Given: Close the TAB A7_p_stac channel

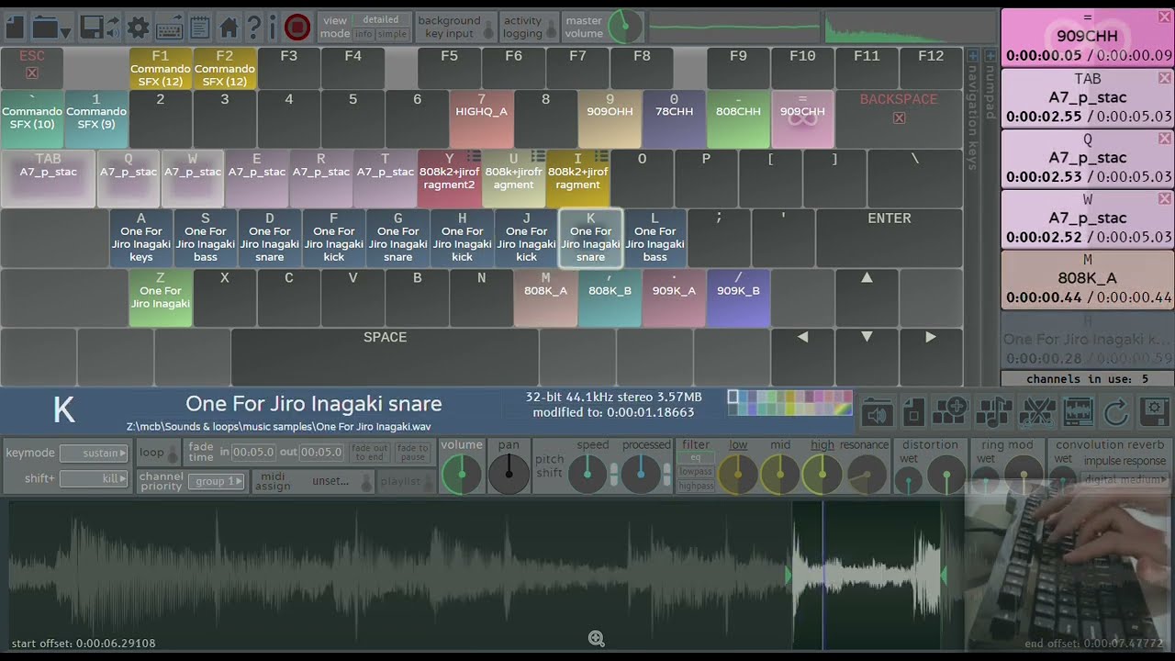Looking at the screenshot, I should 1165,78.
